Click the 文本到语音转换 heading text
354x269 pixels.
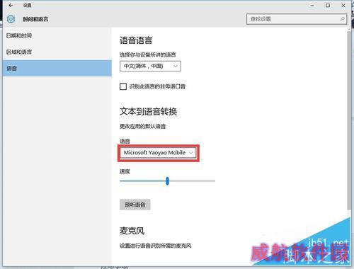[x=149, y=111]
